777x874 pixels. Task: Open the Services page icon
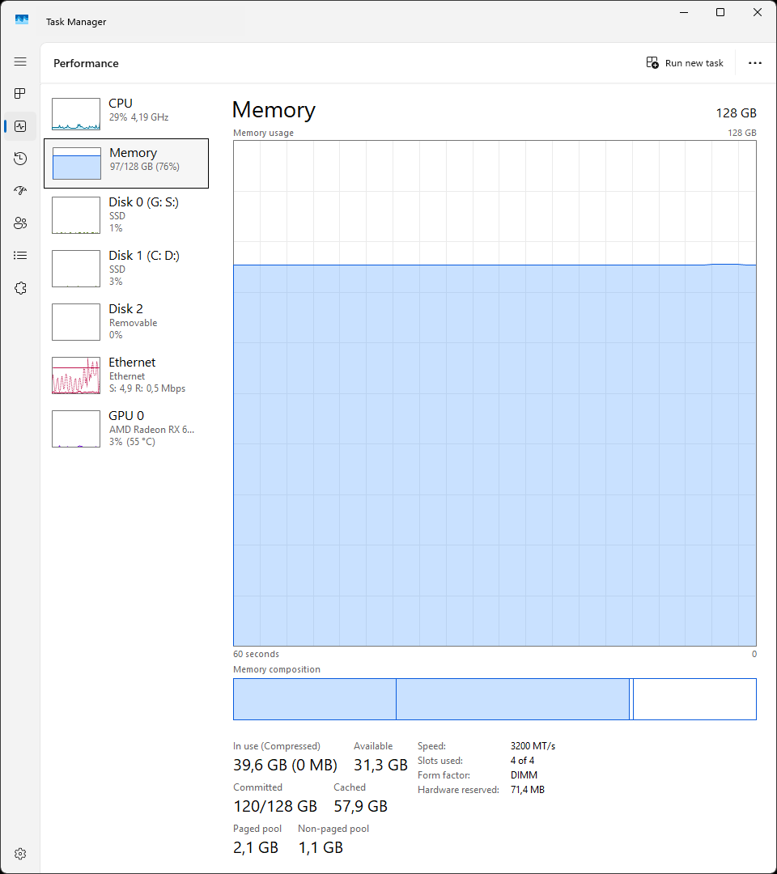tap(20, 288)
